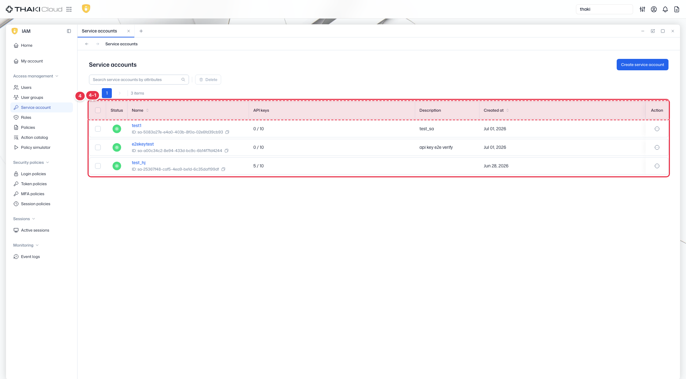The image size is (686, 379).
Task: Click the IAM shield icon in top bar
Action: point(86,9)
